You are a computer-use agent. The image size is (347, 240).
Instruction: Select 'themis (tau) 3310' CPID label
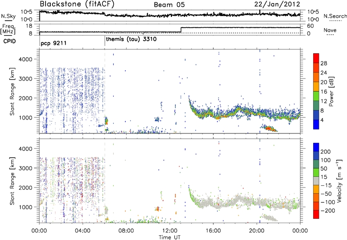pyautogui.click(x=131, y=39)
